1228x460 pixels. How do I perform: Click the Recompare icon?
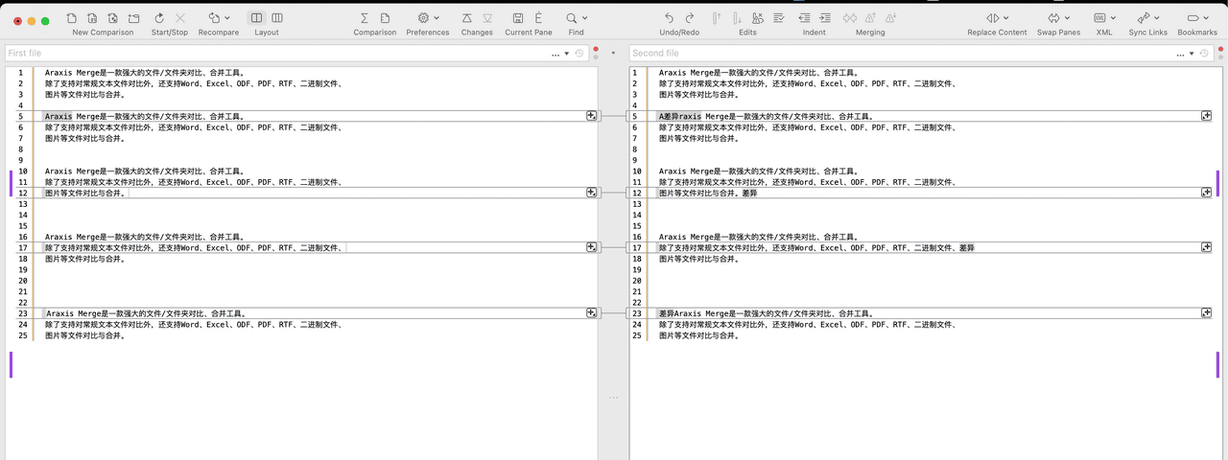click(x=214, y=18)
